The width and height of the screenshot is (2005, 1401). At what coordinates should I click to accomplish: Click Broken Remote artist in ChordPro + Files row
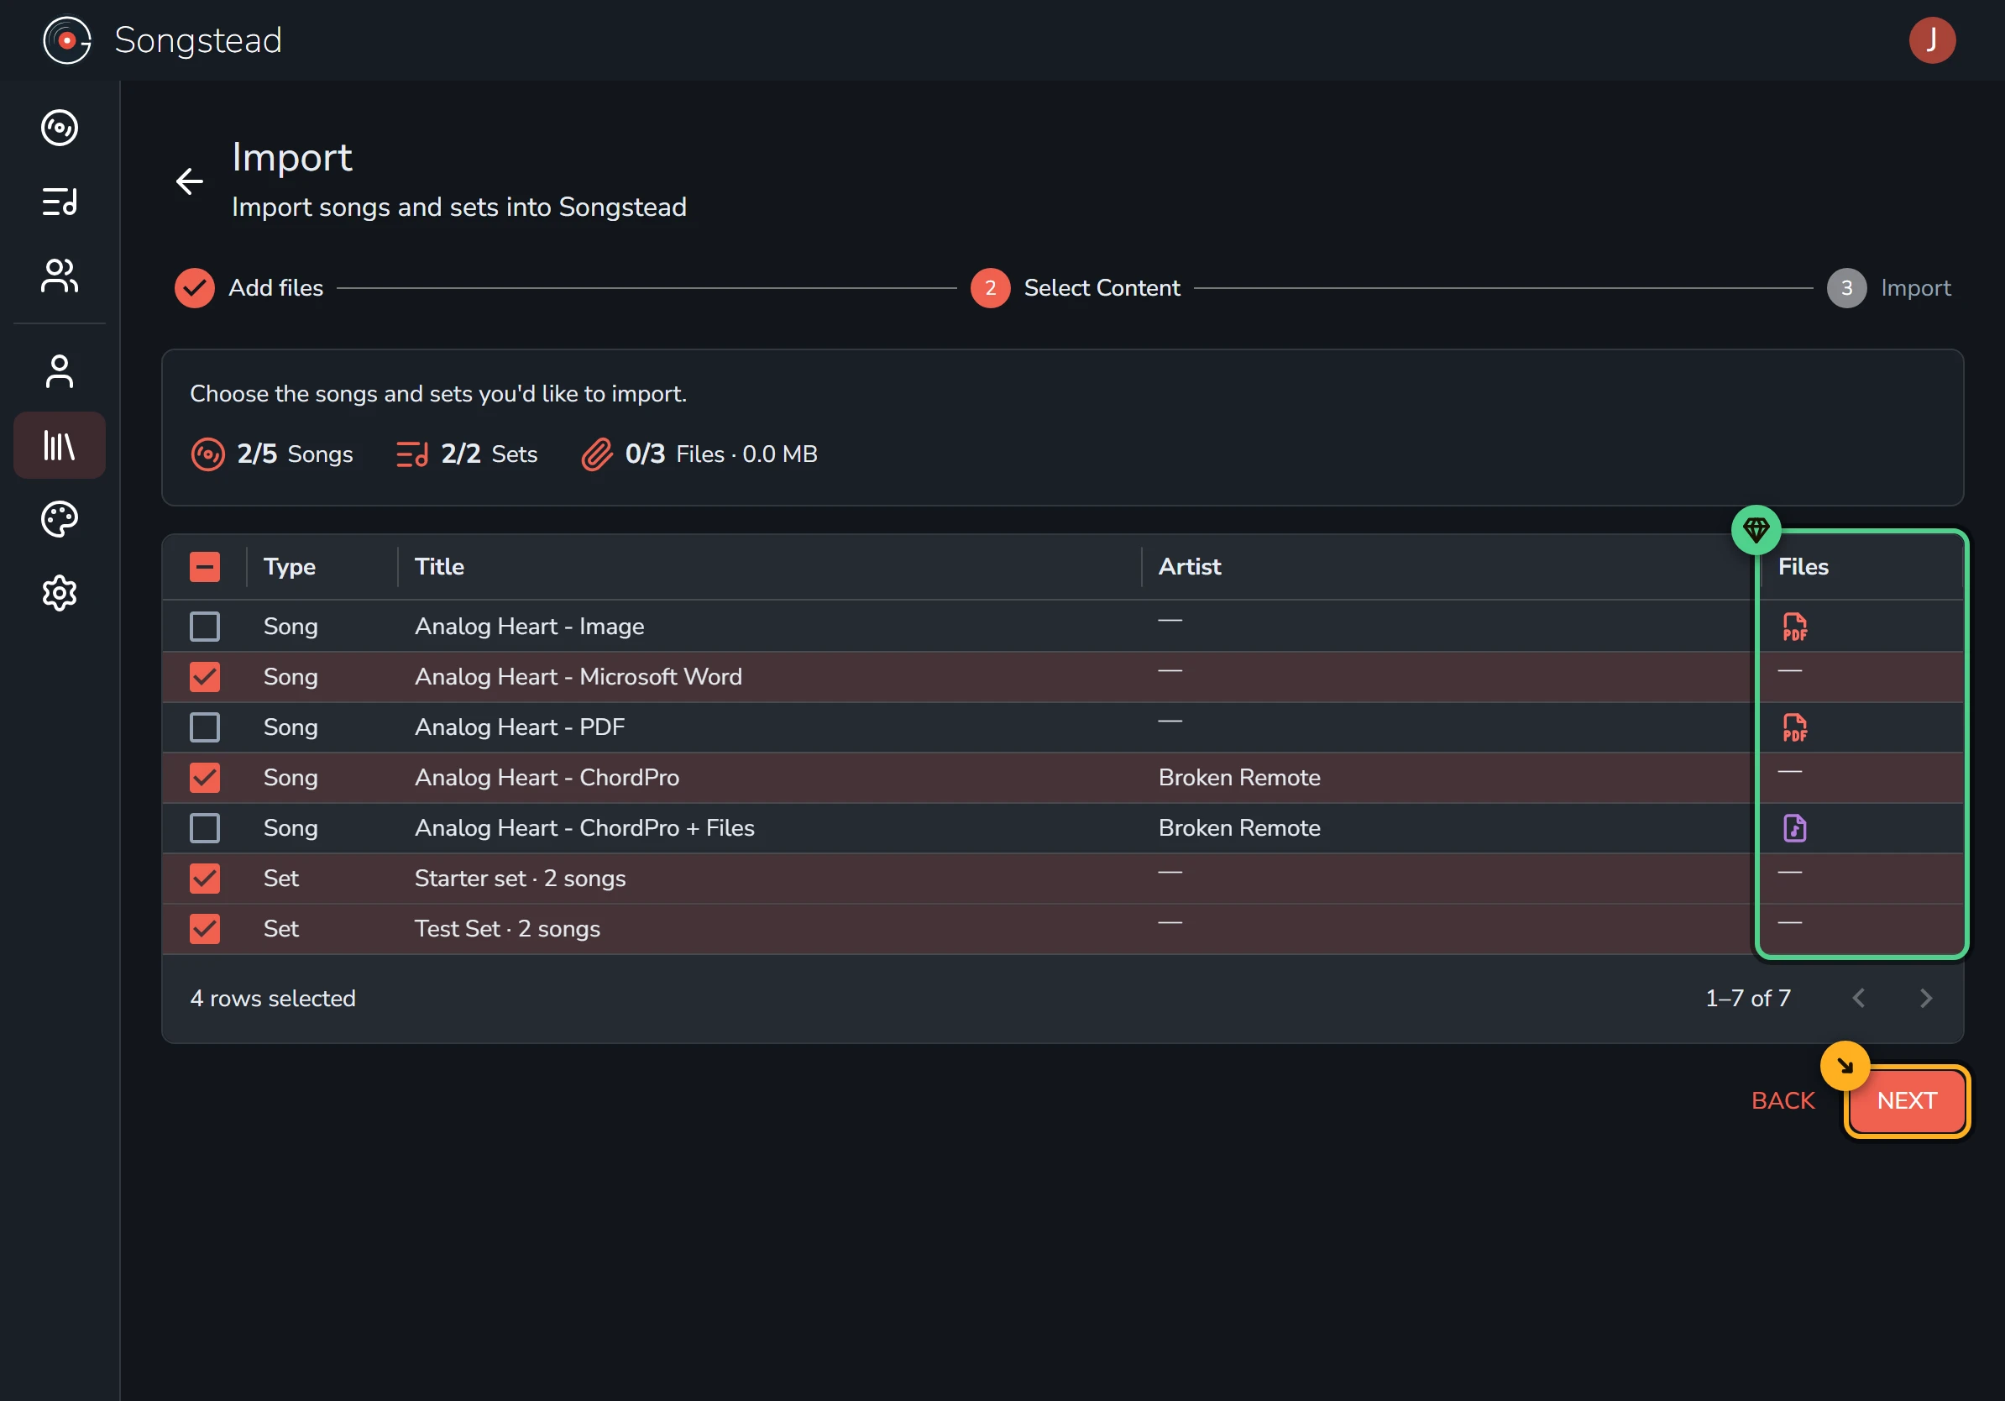[1239, 828]
